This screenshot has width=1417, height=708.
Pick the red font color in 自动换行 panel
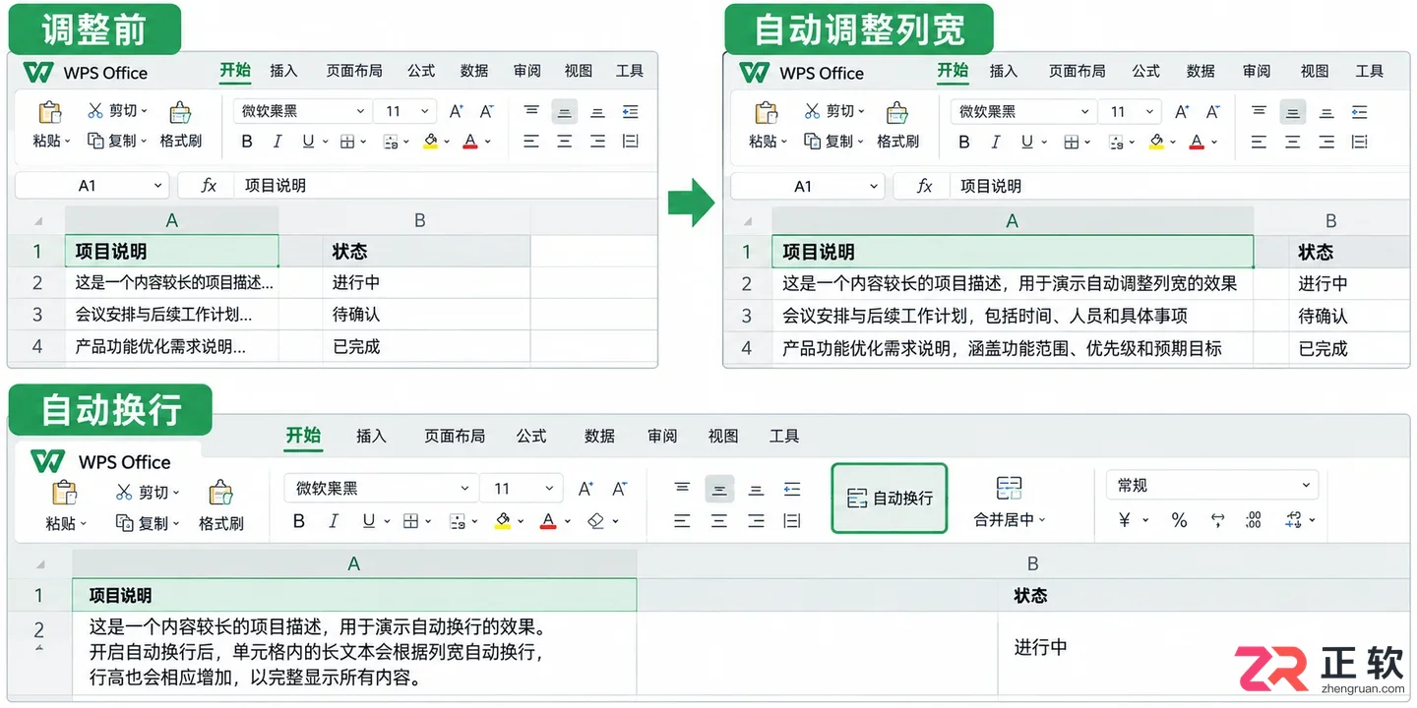(549, 521)
